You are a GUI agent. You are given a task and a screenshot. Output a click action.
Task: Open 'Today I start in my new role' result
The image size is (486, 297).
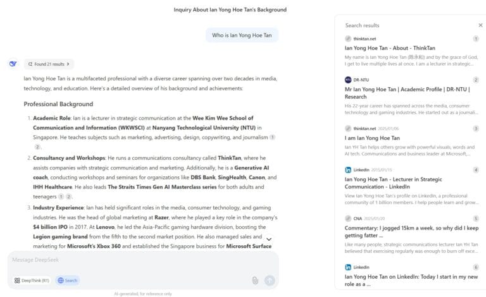pyautogui.click(x=411, y=280)
